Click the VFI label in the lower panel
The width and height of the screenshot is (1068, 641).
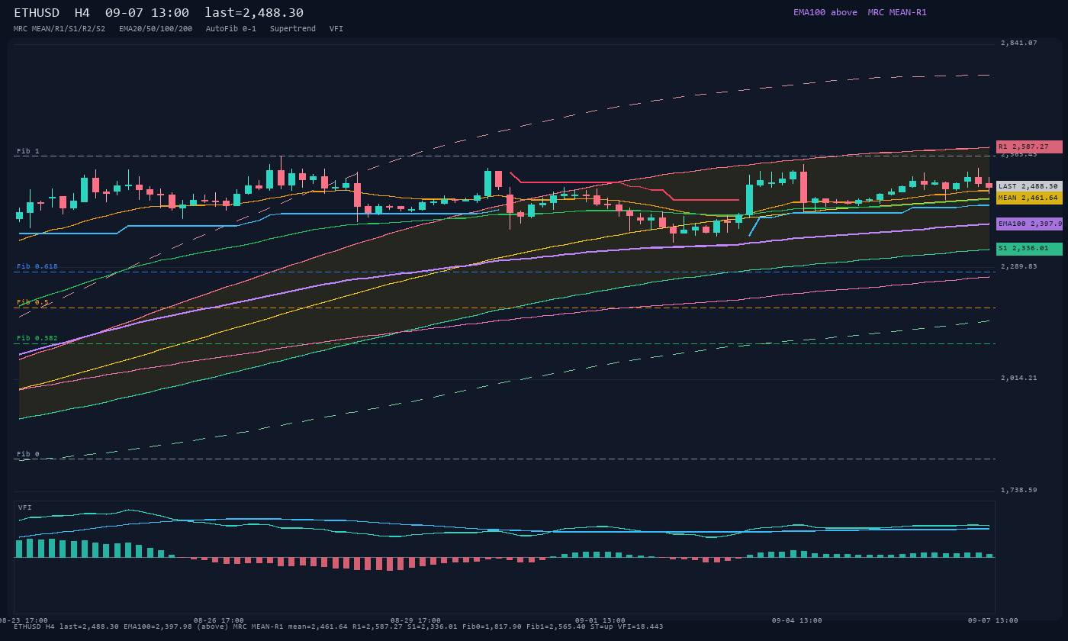pos(25,507)
